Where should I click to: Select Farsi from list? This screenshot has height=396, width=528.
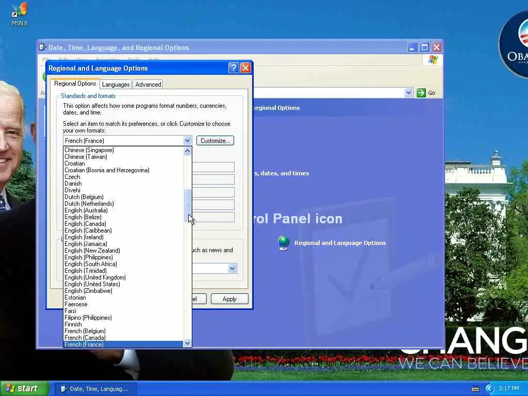point(123,311)
